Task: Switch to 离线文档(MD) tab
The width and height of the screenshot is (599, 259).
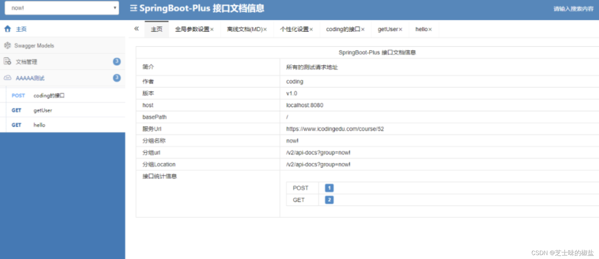Action: pos(245,29)
